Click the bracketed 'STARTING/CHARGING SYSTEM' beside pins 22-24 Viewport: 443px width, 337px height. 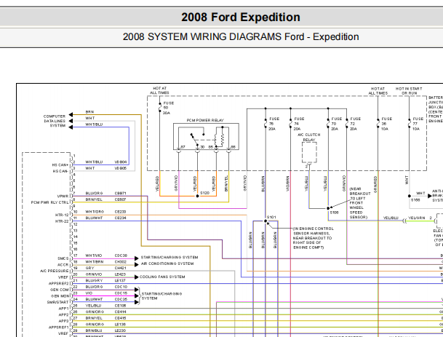pyautogui.click(x=161, y=296)
